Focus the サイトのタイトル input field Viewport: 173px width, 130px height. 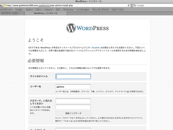pos(73,76)
